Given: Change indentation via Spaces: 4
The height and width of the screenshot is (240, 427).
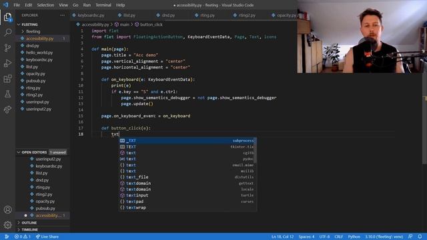Looking at the screenshot, I should point(306,237).
